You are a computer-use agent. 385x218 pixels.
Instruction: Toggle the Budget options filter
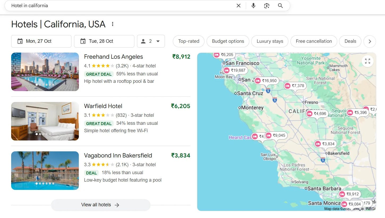[x=228, y=41]
